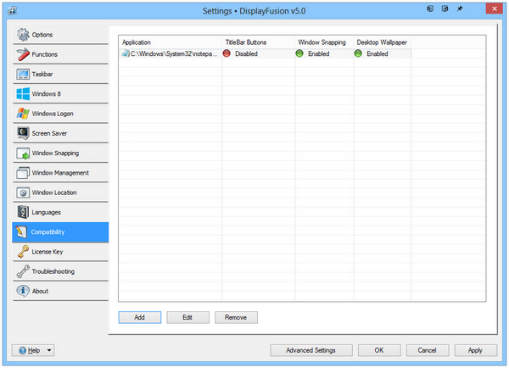Click the Edit button

point(187,317)
